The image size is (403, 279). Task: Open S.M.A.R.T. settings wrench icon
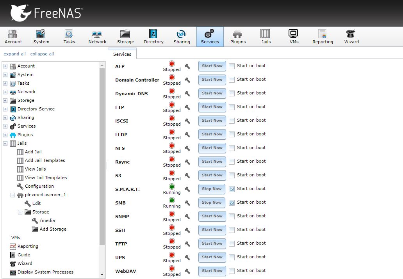187,189
